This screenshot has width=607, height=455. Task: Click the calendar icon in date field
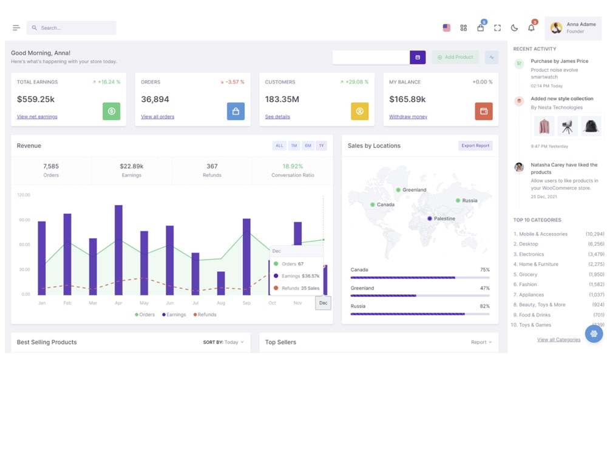point(418,56)
